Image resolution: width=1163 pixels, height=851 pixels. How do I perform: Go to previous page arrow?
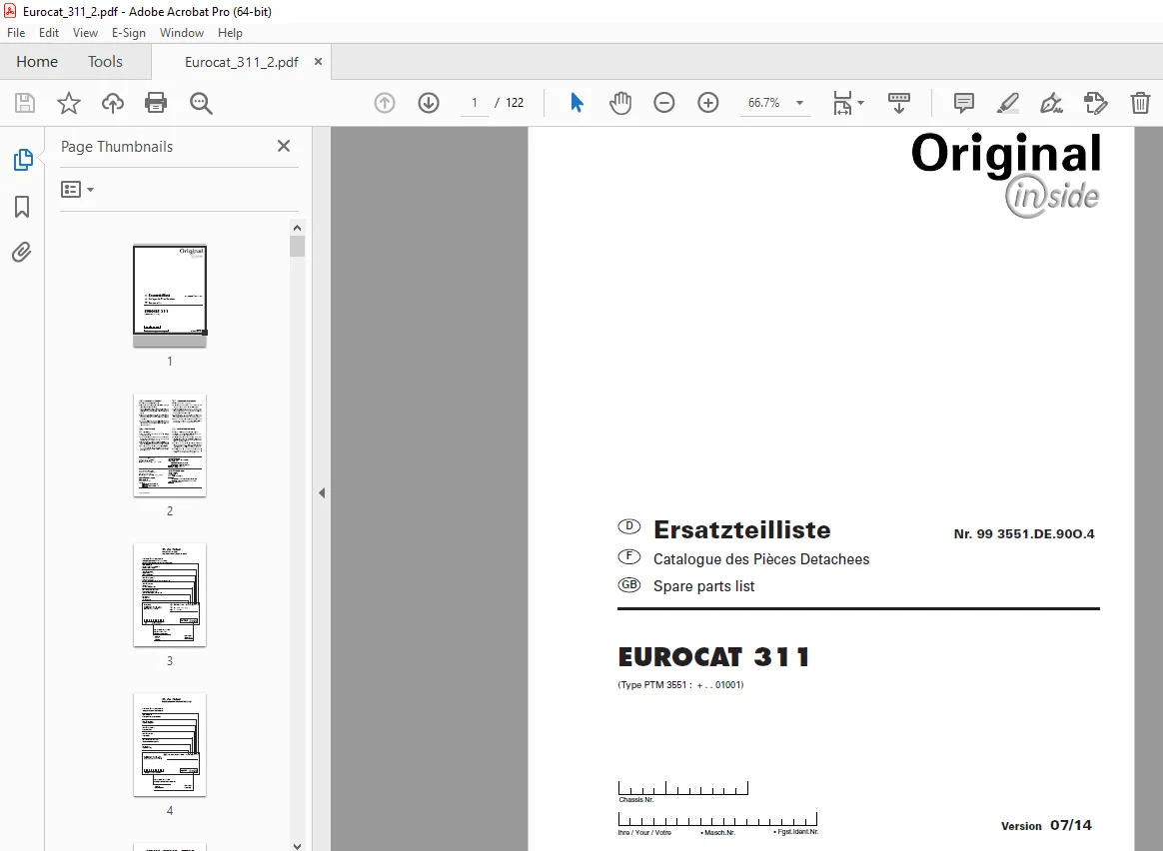(385, 103)
